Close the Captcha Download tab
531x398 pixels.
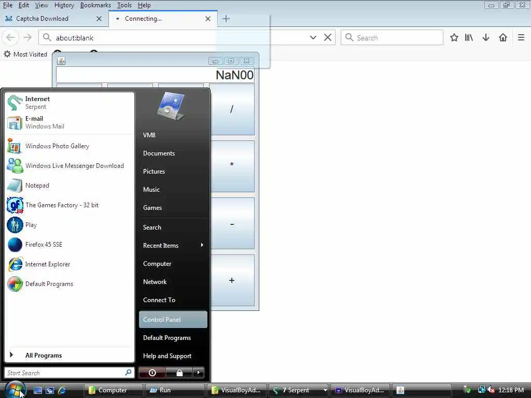(99, 19)
